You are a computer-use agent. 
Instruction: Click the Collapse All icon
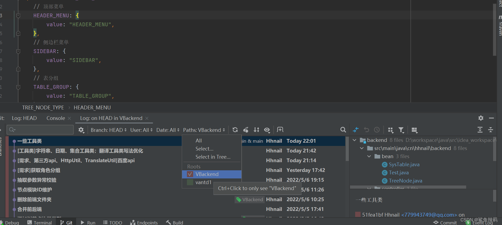pyautogui.click(x=490, y=130)
